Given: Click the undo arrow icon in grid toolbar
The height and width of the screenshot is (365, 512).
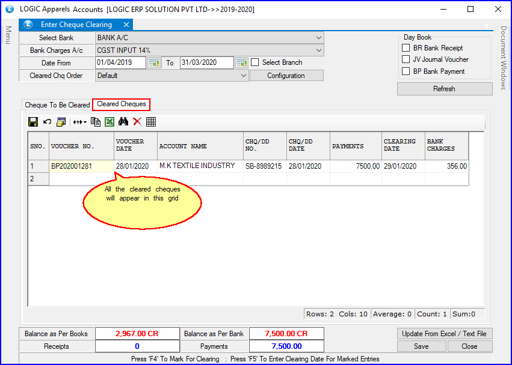Looking at the screenshot, I should (x=48, y=122).
